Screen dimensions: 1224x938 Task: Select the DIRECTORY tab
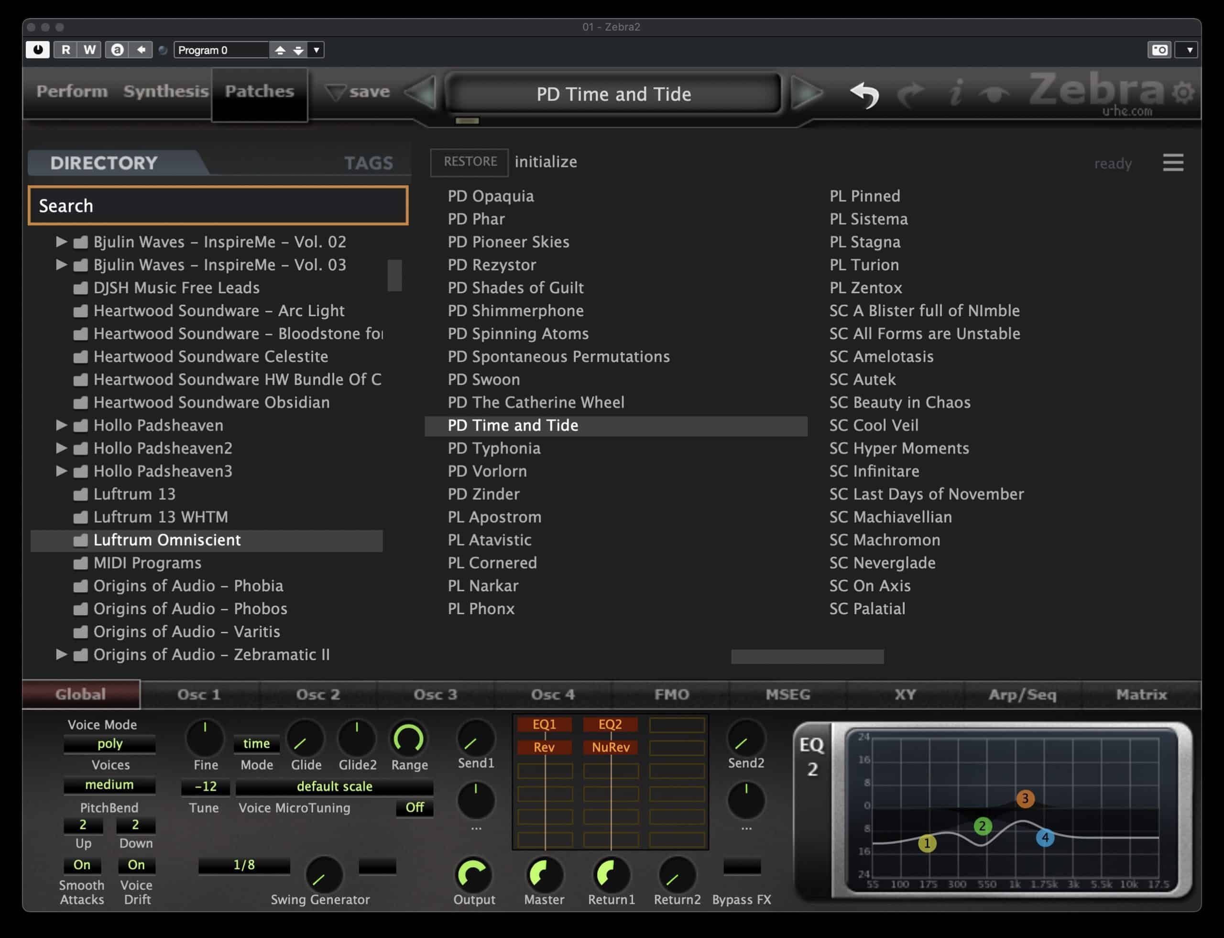click(104, 163)
